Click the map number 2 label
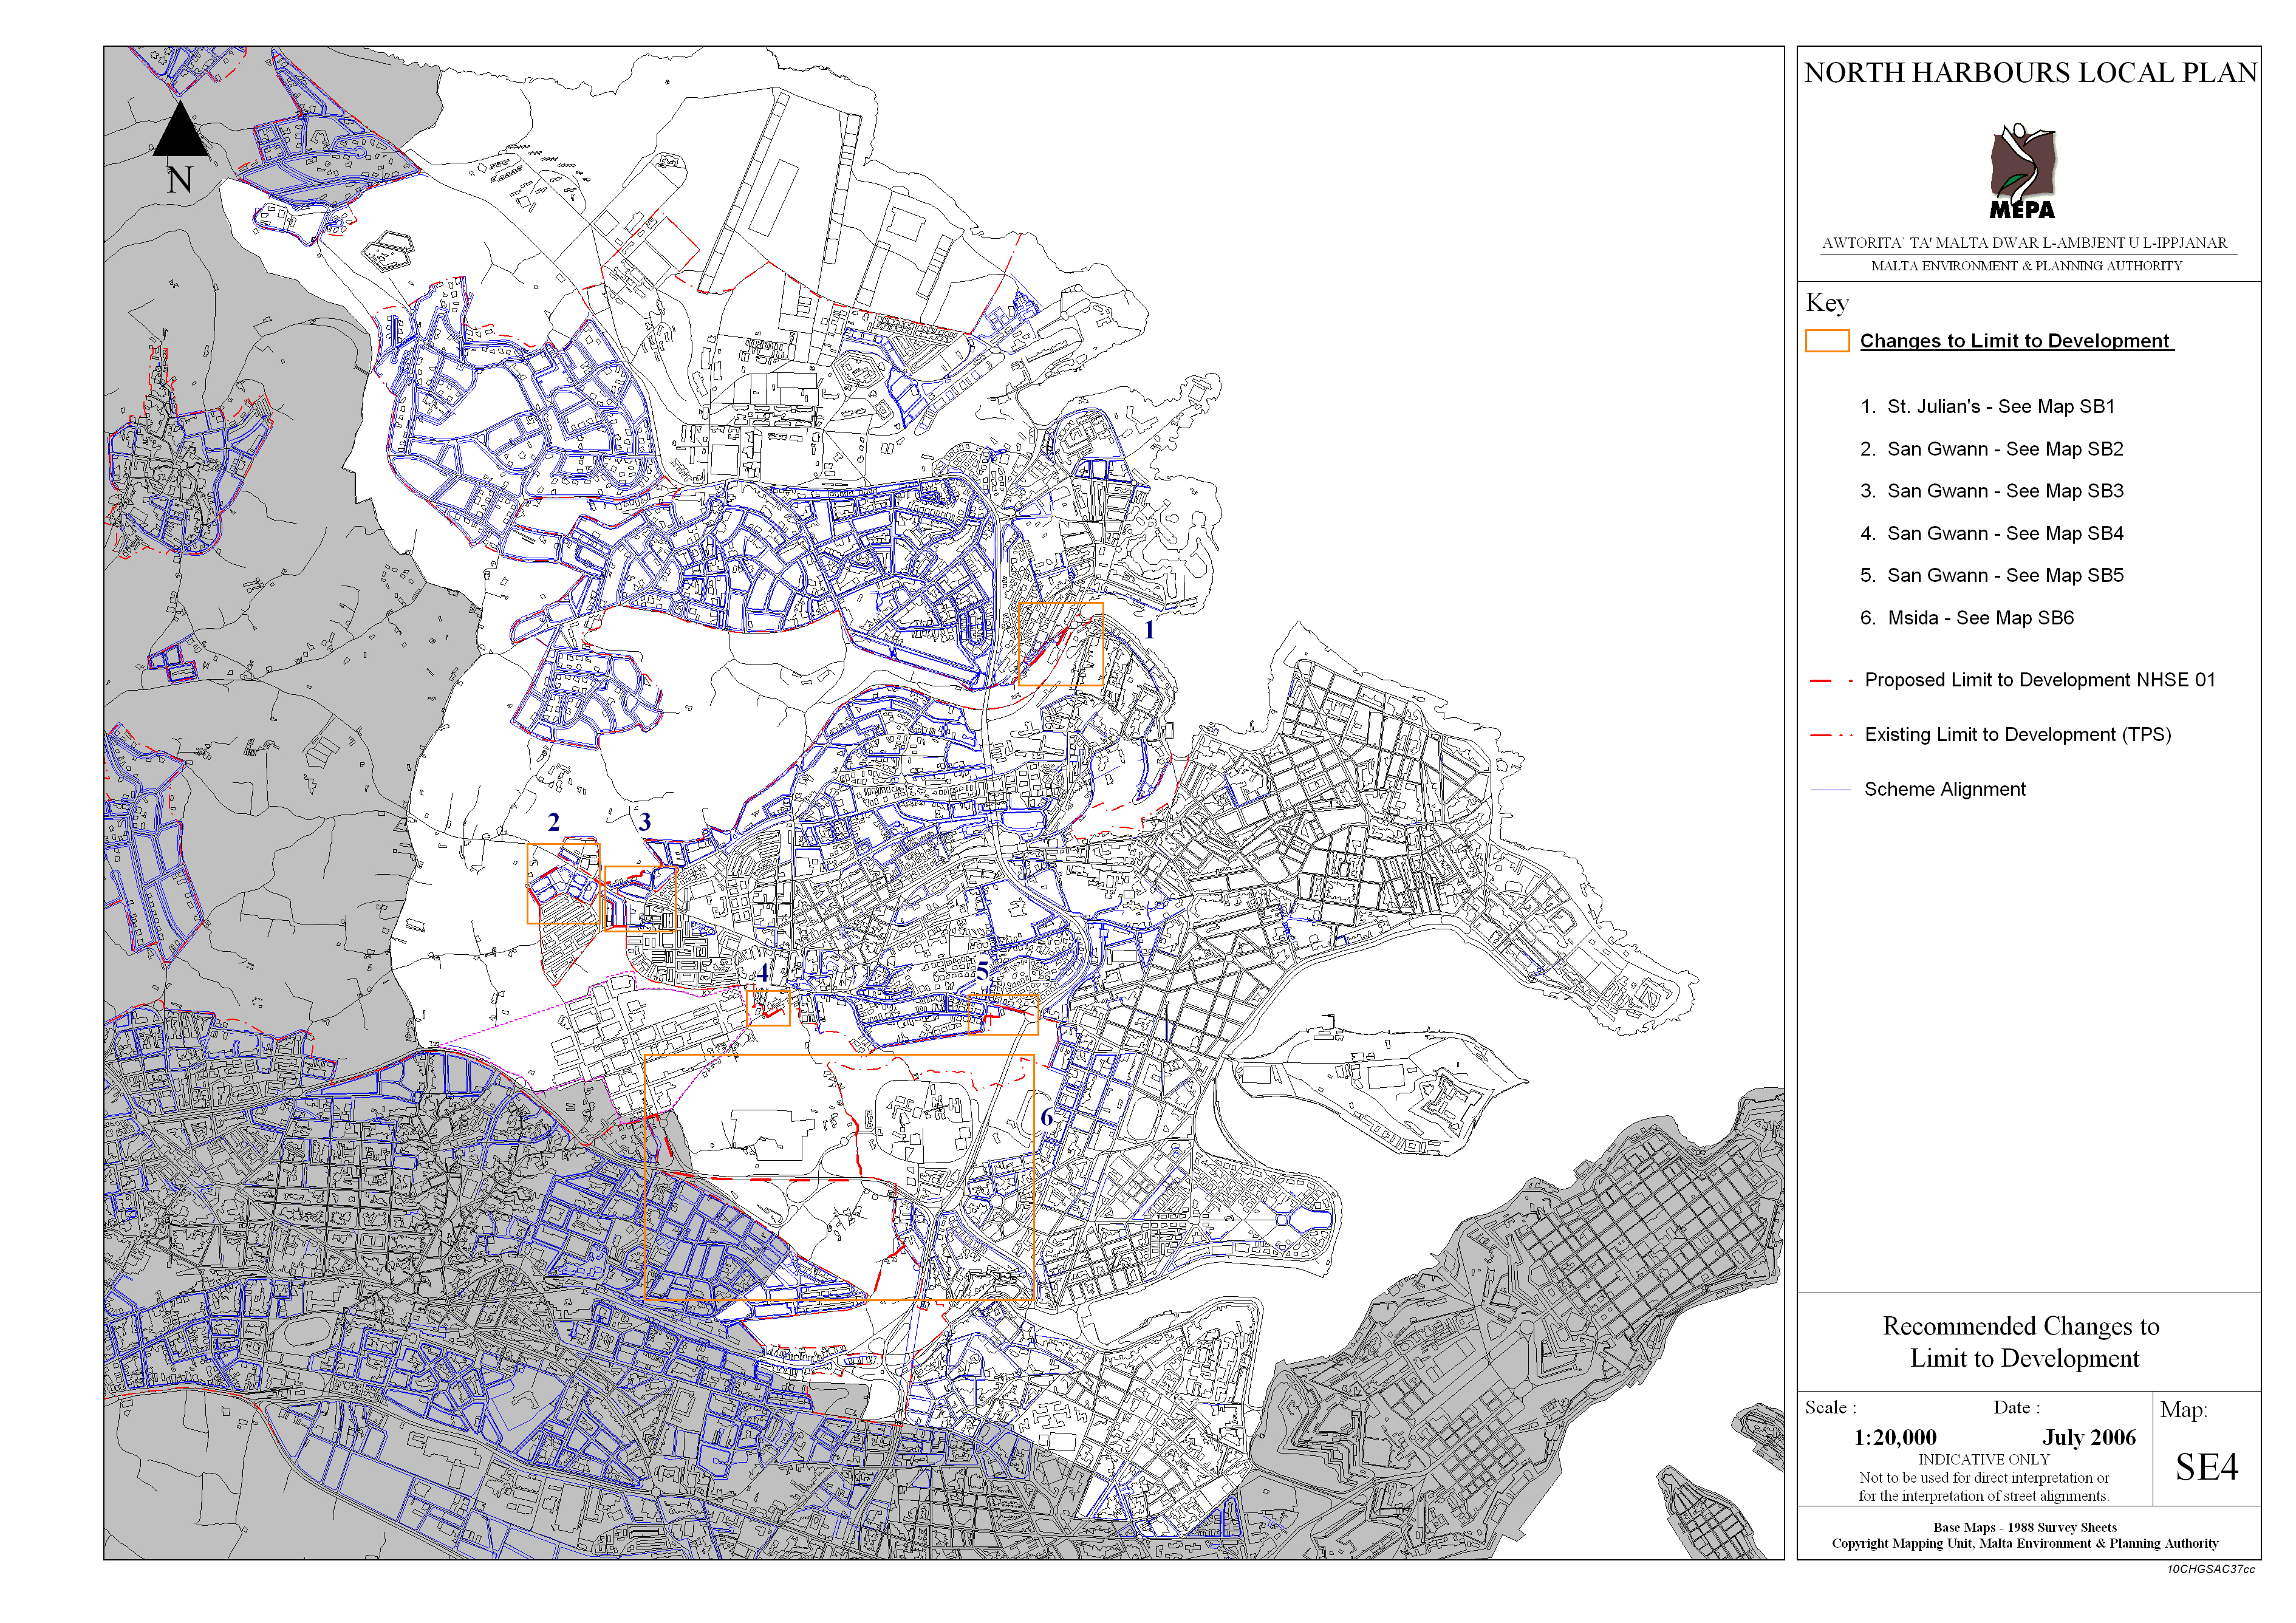The height and width of the screenshot is (1623, 2296). coord(553,822)
